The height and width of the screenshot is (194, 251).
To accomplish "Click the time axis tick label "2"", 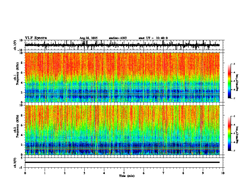I will (x=65, y=173).
